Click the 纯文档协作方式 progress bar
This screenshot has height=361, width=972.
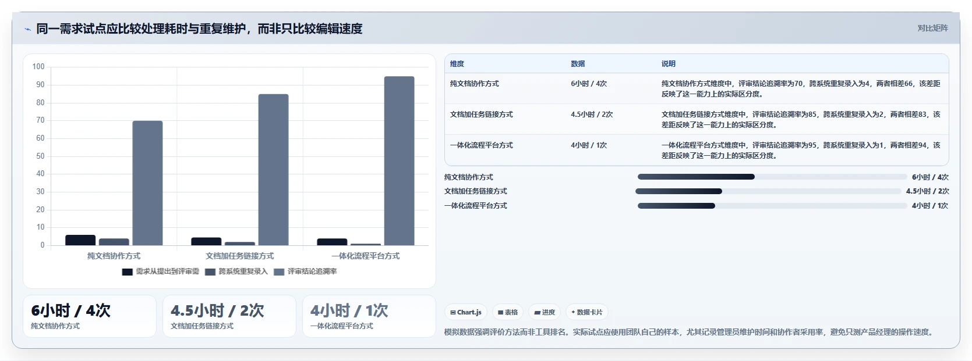point(772,177)
